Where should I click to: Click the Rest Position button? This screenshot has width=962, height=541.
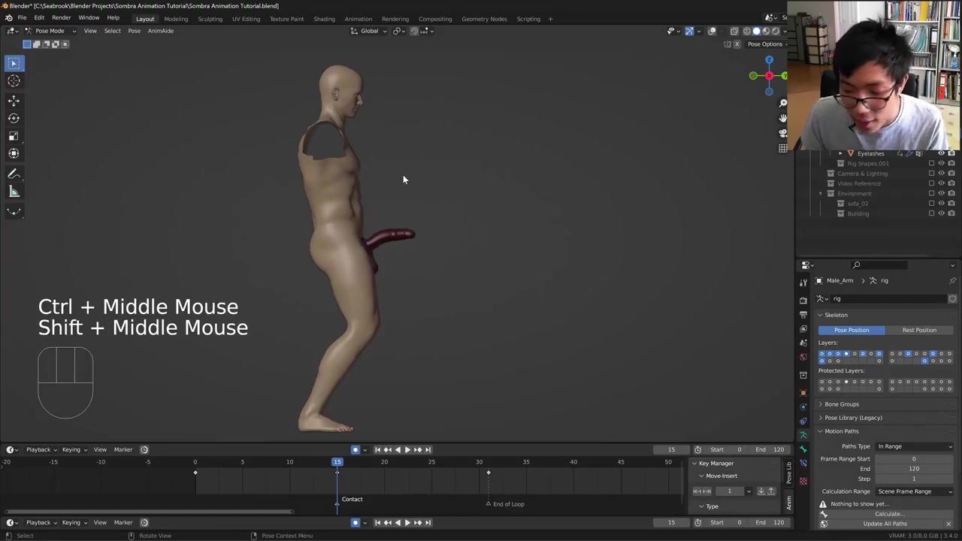click(918, 330)
